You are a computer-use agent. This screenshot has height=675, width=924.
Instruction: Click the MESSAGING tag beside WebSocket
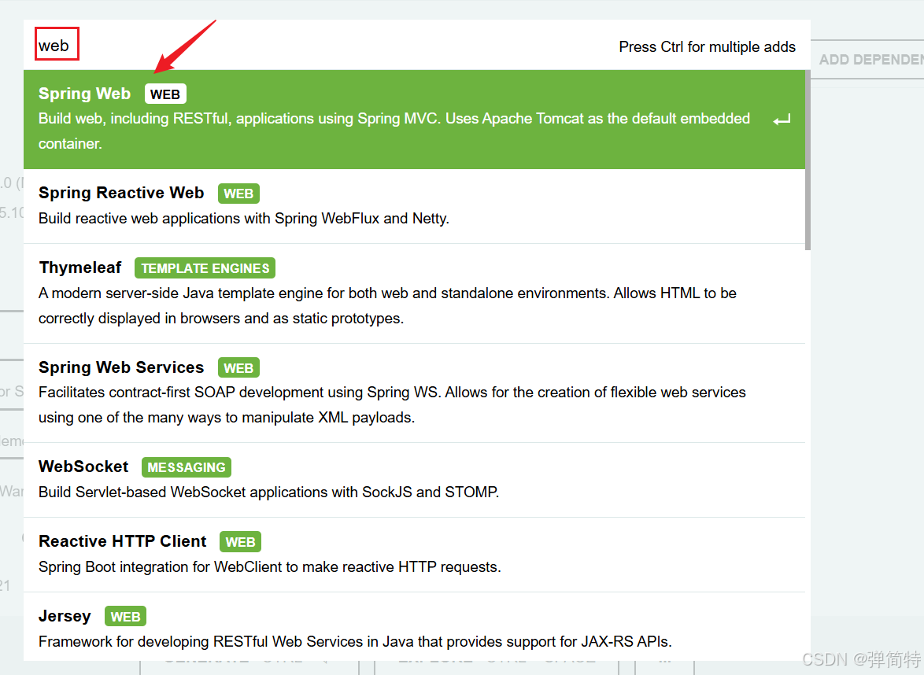coord(187,467)
